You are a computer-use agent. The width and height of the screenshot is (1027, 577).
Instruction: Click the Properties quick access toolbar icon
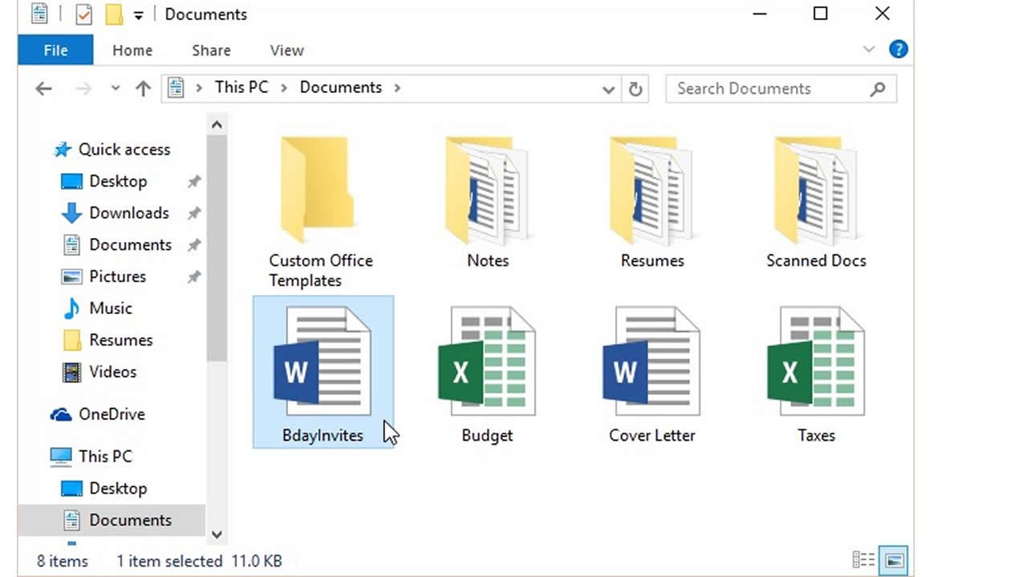tap(83, 14)
